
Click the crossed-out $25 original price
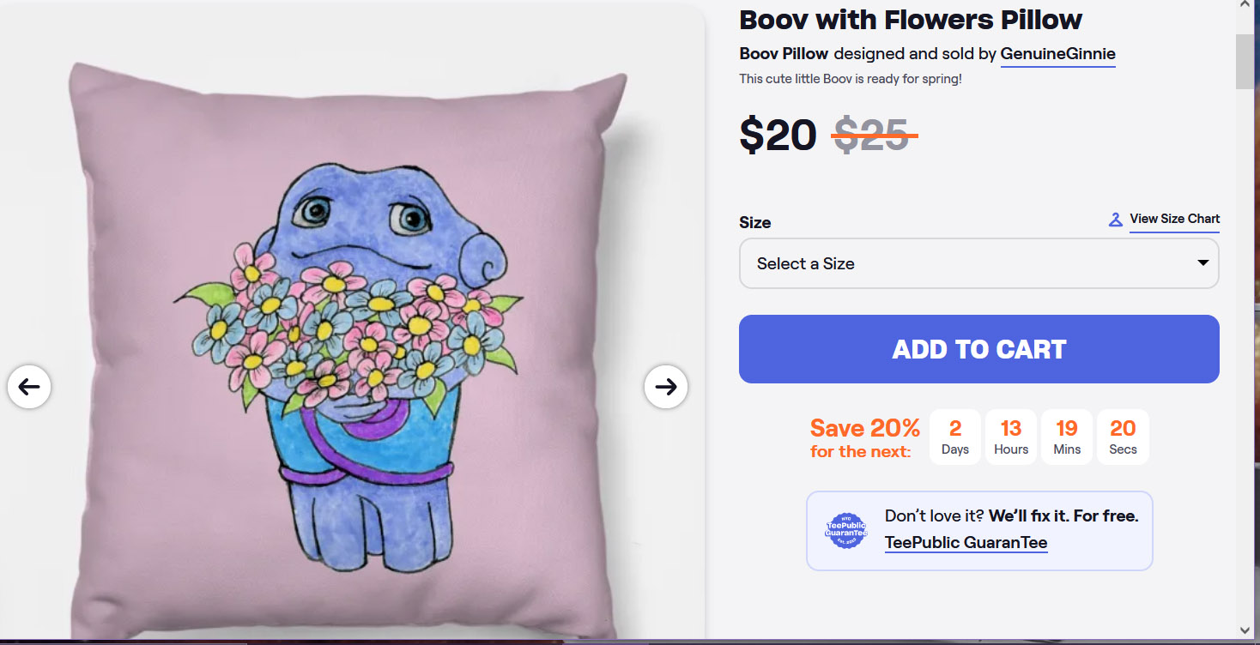tap(872, 136)
